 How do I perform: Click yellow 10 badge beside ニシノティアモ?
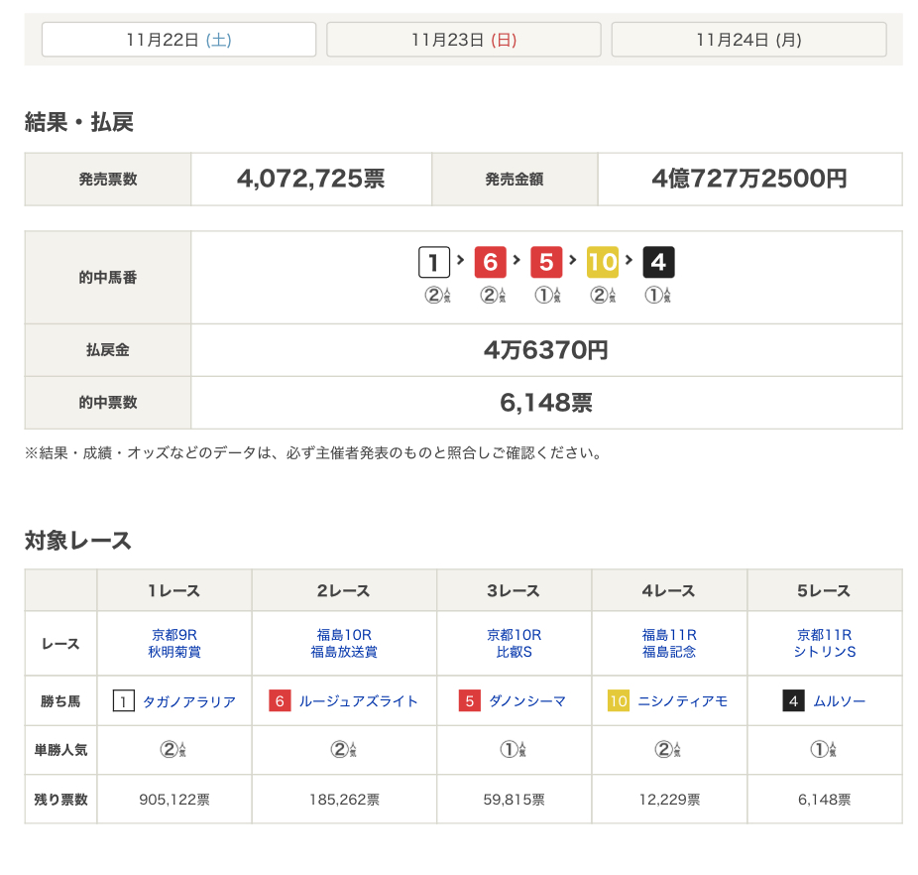click(619, 701)
